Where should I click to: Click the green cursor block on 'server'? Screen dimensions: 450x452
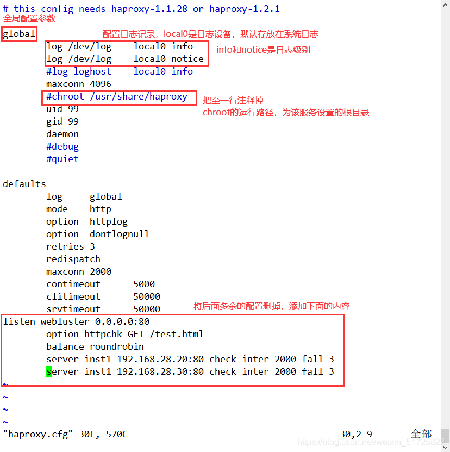pyautogui.click(x=49, y=371)
